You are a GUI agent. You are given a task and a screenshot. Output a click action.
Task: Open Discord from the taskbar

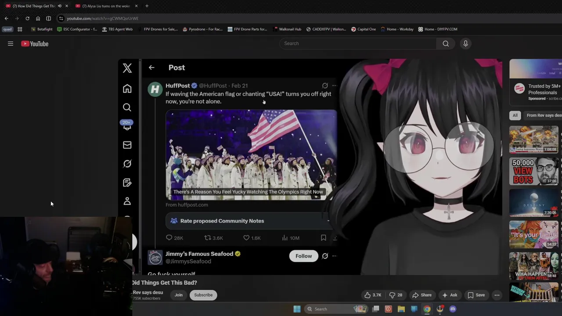pos(453,309)
